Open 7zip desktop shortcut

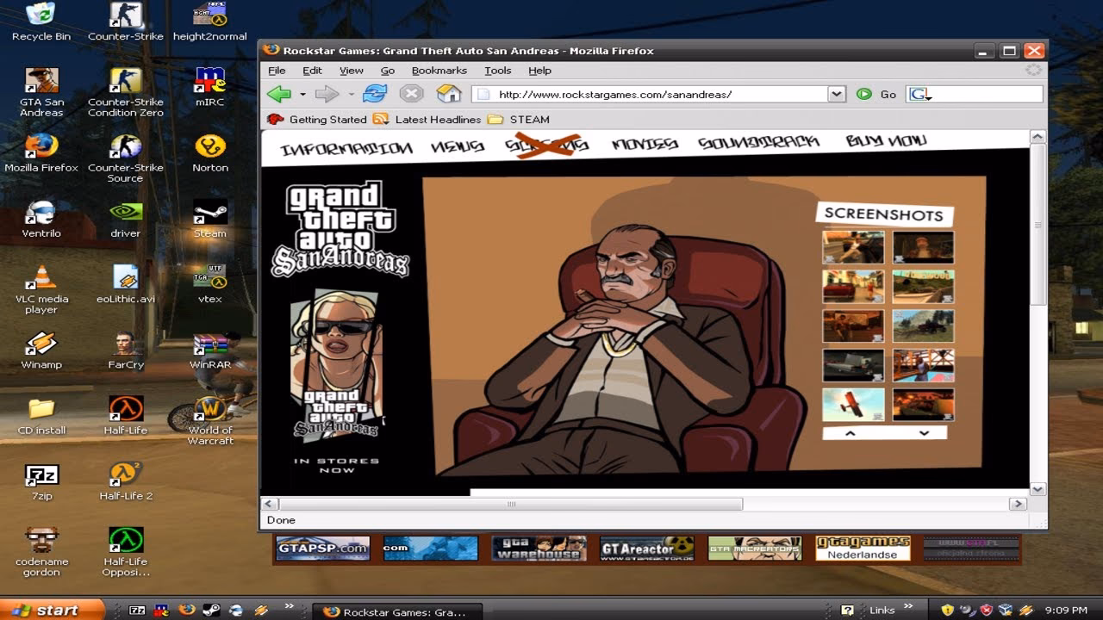(41, 481)
